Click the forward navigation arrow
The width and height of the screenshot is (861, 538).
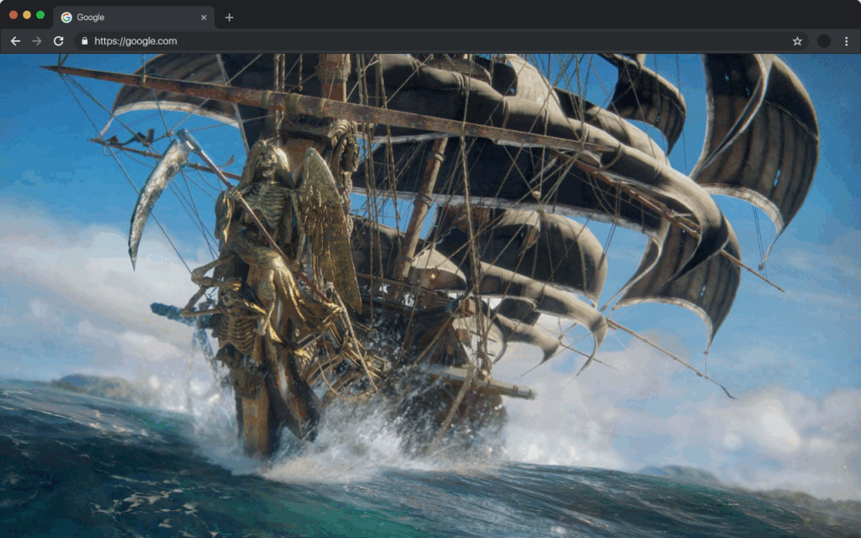[37, 41]
